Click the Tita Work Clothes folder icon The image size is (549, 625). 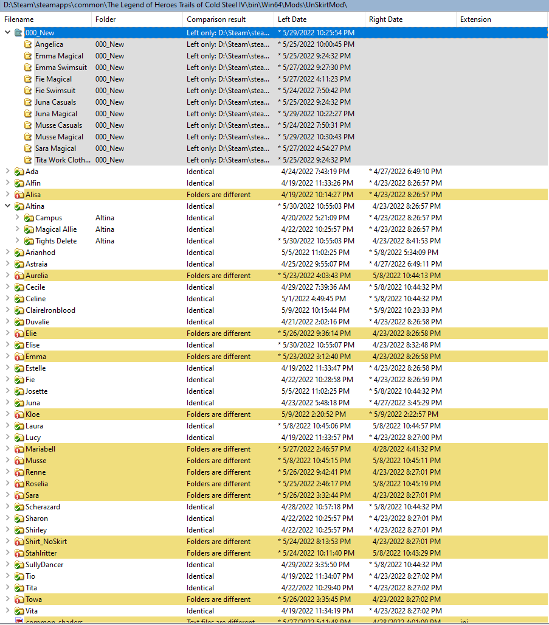(x=28, y=160)
